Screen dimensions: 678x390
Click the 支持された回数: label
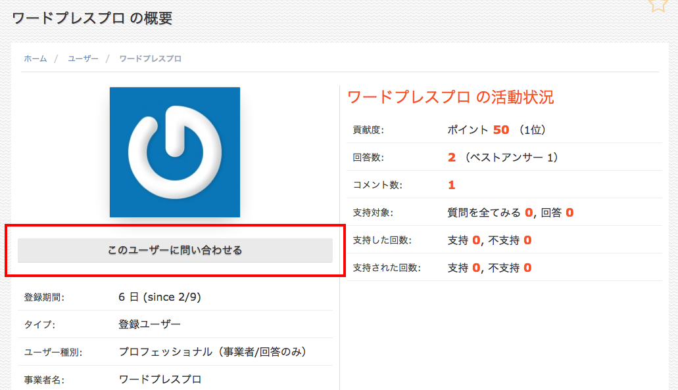pos(387,268)
